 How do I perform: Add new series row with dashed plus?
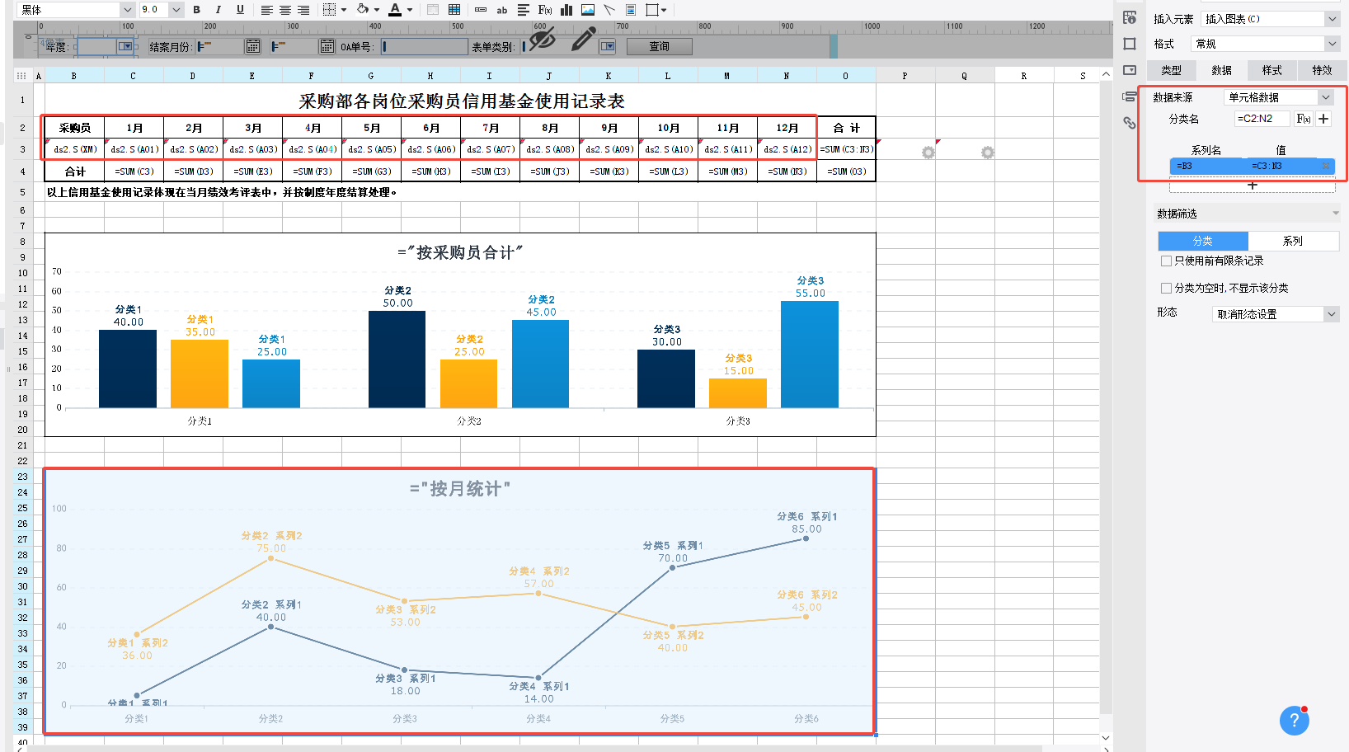point(1252,186)
